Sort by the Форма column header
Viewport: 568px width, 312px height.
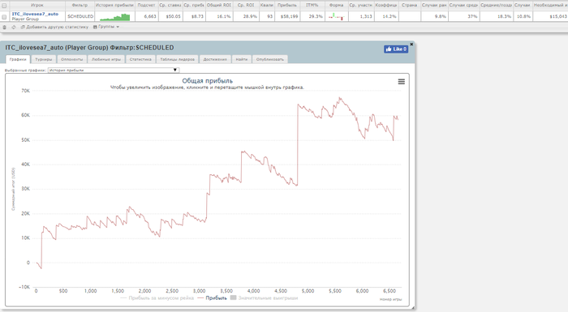click(x=336, y=6)
